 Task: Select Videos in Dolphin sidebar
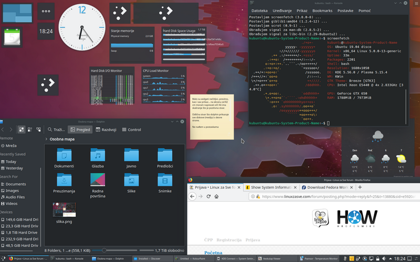click(9, 203)
